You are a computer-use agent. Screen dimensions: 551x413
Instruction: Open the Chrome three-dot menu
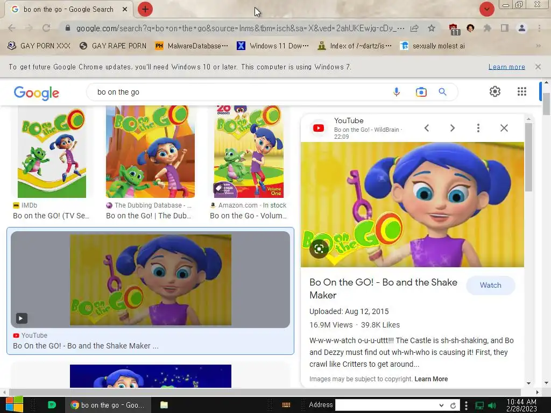(539, 28)
